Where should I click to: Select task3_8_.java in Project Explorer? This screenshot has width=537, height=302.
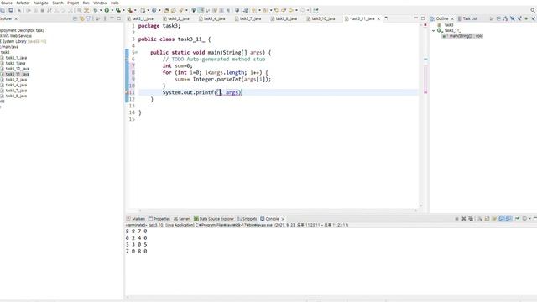[x=16, y=96]
